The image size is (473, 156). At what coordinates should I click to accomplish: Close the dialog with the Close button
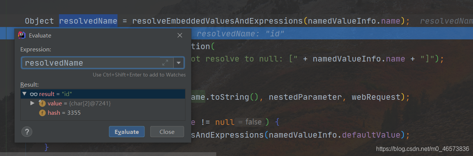tap(167, 132)
